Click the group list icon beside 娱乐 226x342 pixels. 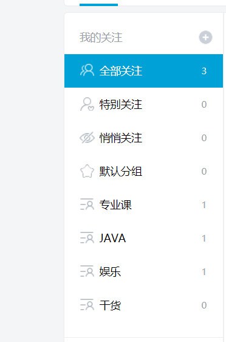point(87,271)
